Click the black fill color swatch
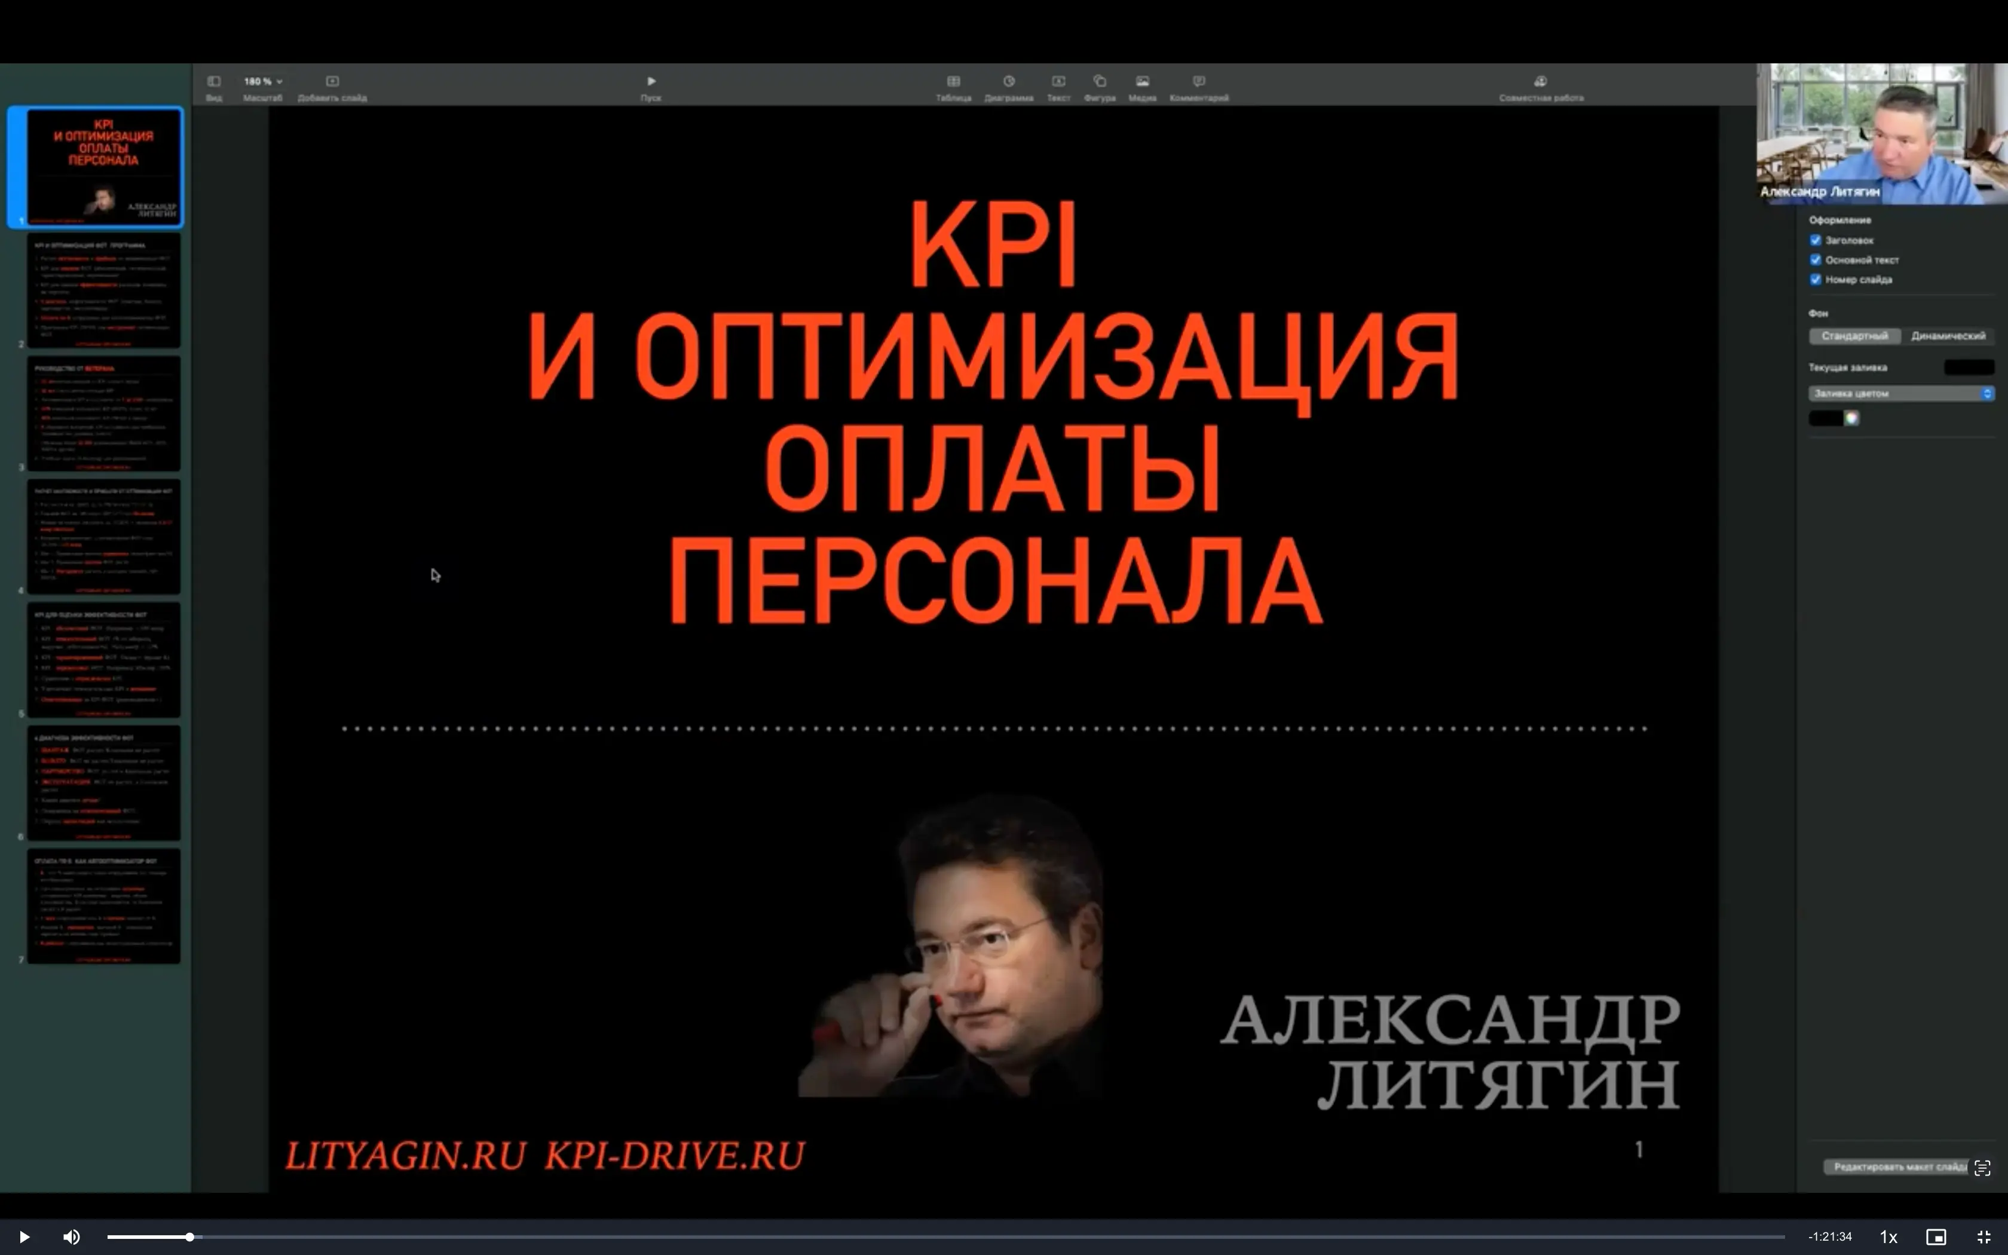 click(1826, 418)
